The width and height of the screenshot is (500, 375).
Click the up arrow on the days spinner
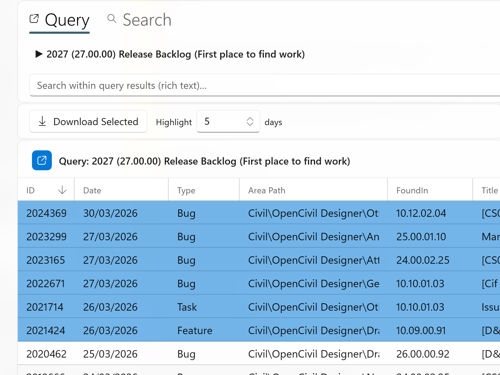click(250, 118)
